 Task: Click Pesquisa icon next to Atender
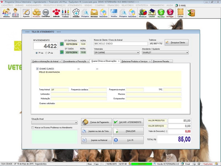(x=85, y=13)
